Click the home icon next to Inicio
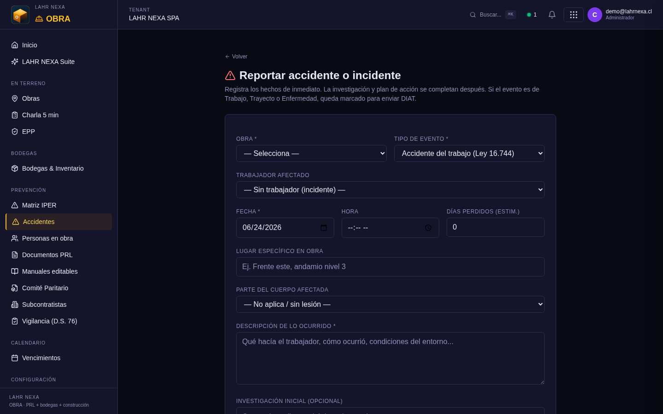Screen dimensions: 663x414 pyautogui.click(x=15, y=45)
